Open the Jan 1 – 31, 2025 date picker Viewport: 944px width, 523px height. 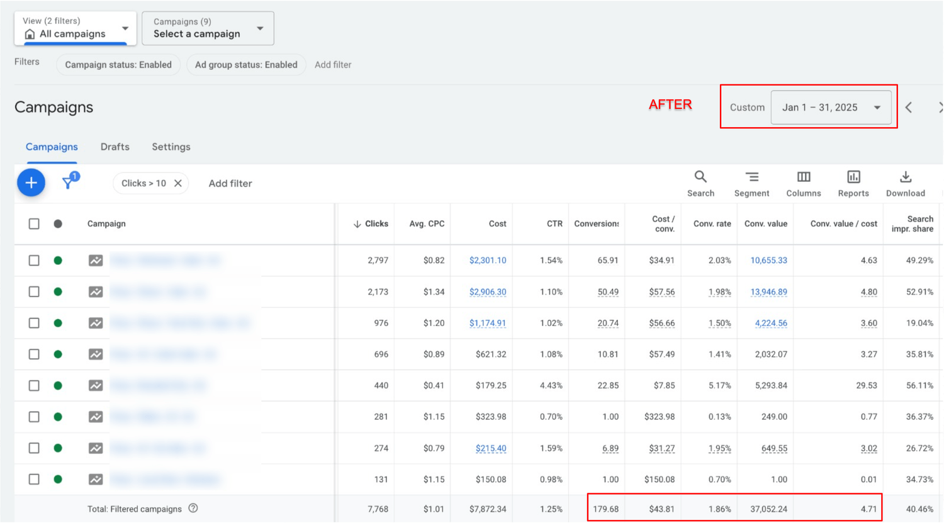pyautogui.click(x=831, y=108)
